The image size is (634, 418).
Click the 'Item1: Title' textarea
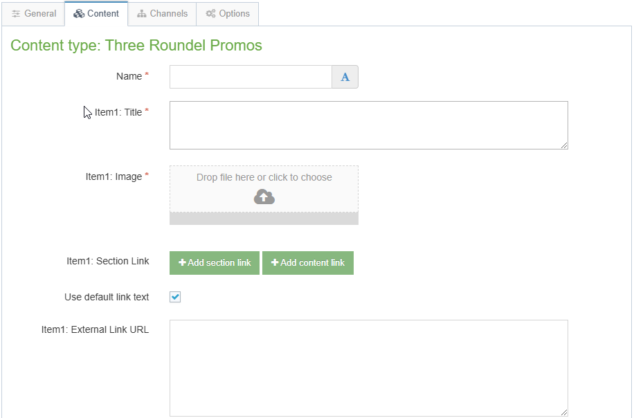pos(367,125)
